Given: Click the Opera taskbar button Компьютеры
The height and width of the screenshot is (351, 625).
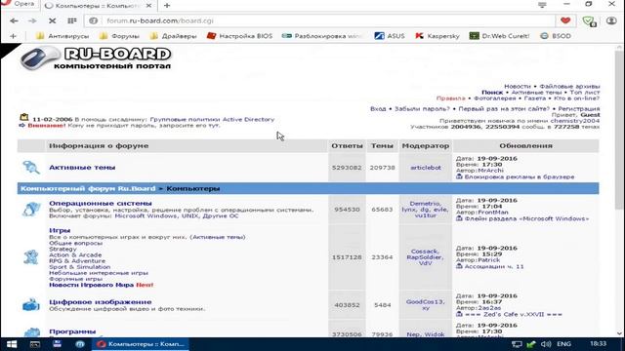Looking at the screenshot, I should (x=141, y=344).
